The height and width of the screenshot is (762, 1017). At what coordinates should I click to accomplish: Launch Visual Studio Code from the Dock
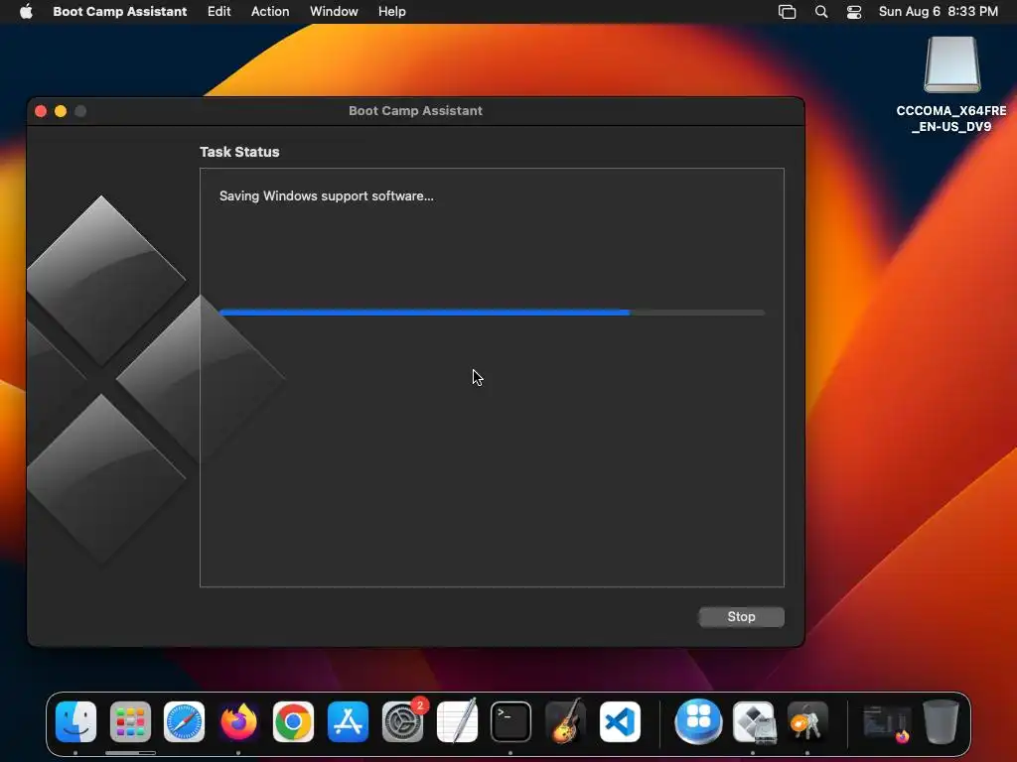[x=620, y=722]
